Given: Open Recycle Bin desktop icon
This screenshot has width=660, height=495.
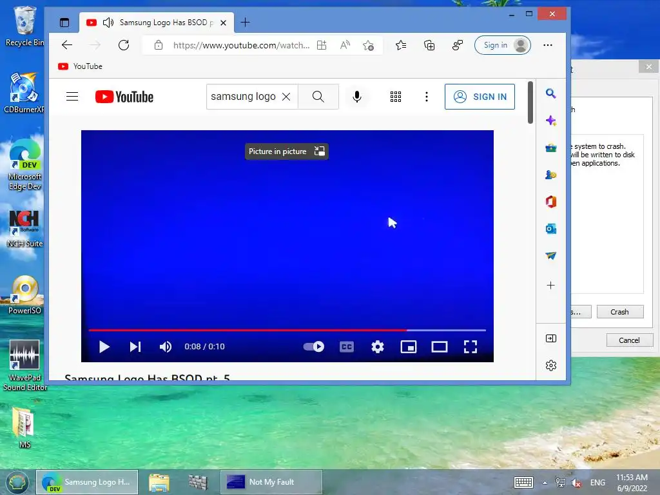Looking at the screenshot, I should click(24, 26).
